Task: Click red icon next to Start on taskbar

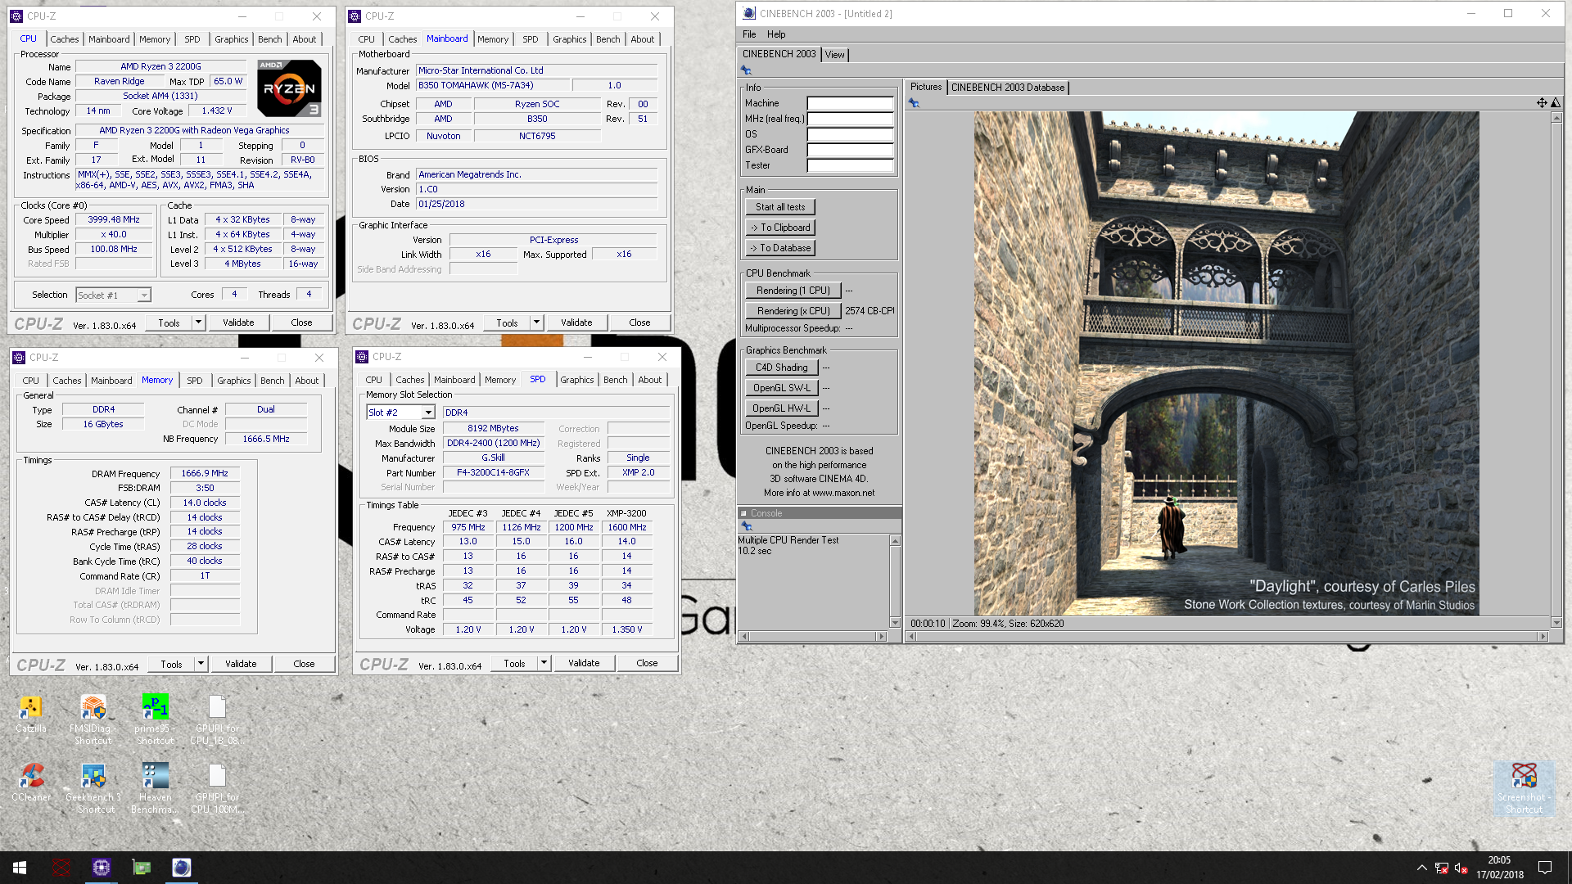Action: [x=61, y=868]
